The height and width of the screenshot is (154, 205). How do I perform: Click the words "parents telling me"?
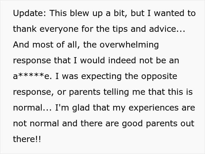tap(107, 92)
